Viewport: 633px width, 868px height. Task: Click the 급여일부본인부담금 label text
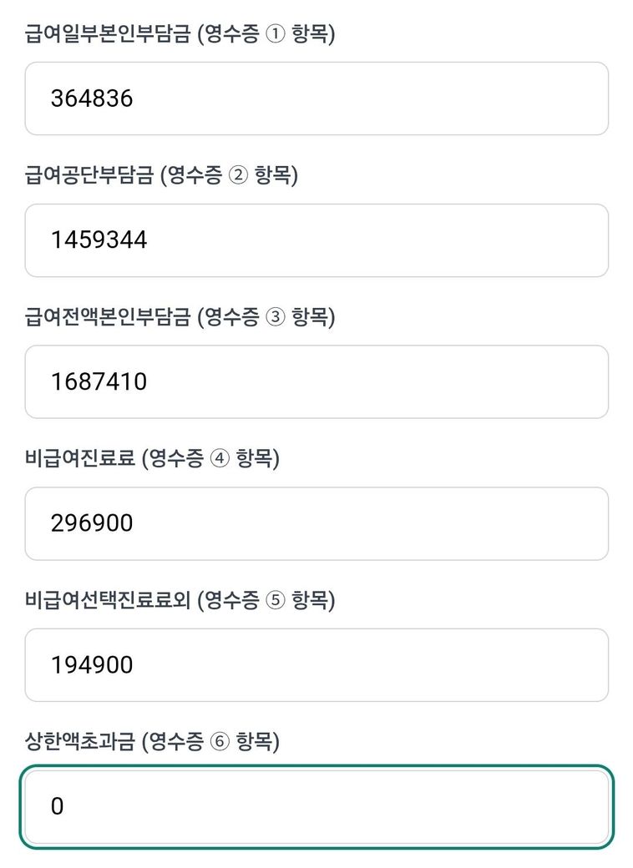pyautogui.click(x=108, y=35)
